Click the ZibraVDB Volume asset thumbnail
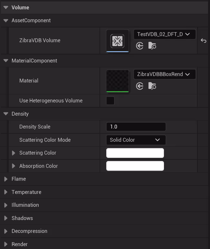Image resolution: width=210 pixels, height=249 pixels. click(118, 41)
